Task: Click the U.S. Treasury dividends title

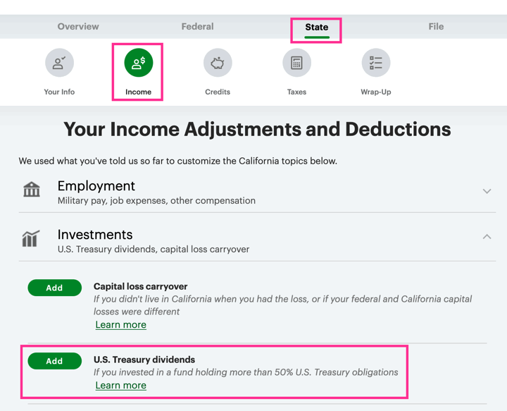Action: click(x=144, y=360)
